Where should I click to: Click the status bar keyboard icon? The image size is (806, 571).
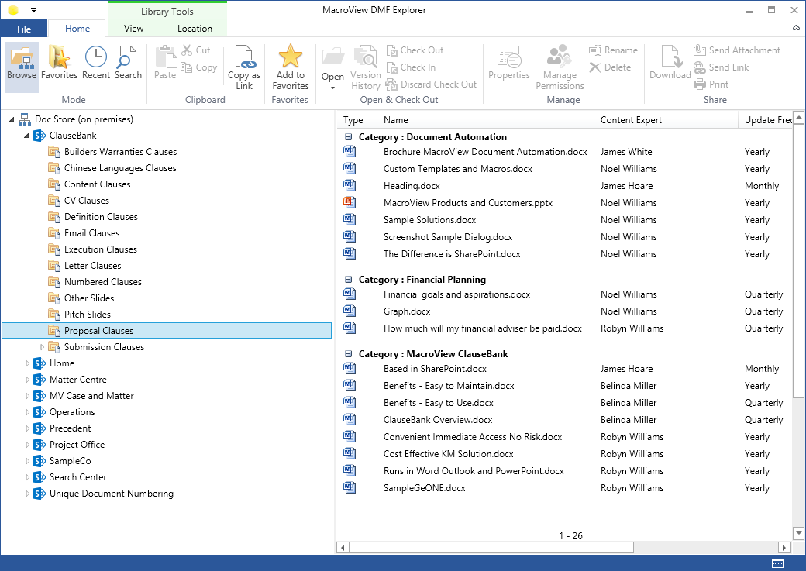tap(778, 562)
